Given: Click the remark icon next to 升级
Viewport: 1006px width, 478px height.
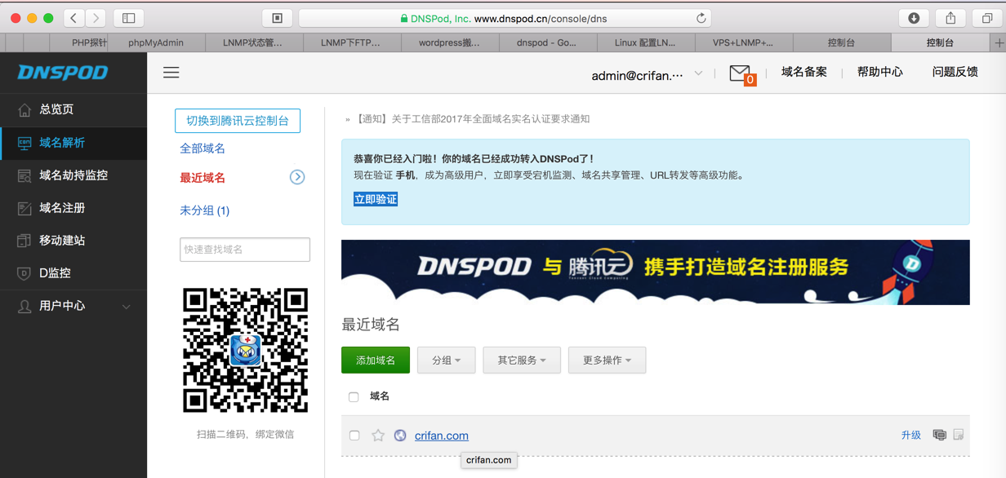Looking at the screenshot, I should click(940, 435).
